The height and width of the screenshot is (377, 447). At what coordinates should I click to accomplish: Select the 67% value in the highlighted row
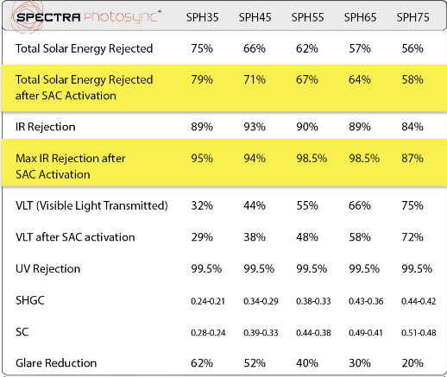coord(307,79)
